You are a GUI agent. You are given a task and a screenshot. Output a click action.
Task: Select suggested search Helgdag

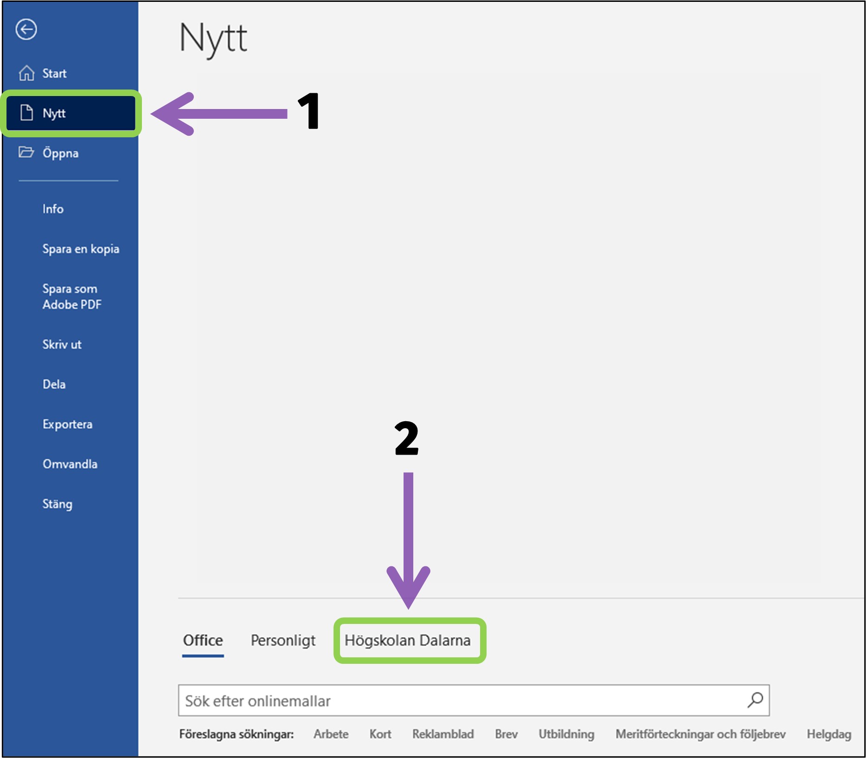(x=829, y=734)
